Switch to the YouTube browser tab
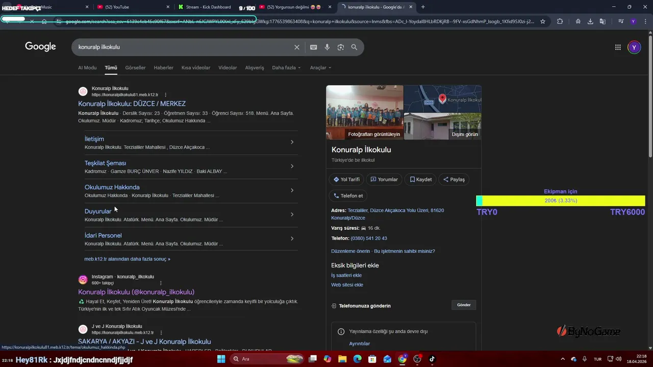Viewport: 653px width, 367px height. pos(133,7)
